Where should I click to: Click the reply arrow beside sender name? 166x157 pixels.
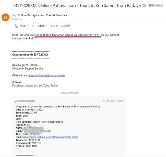[14, 15]
